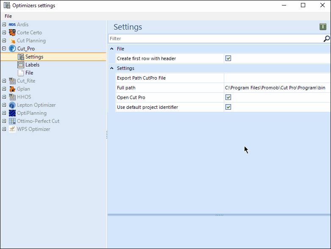The image size is (331, 249).
Task: Click the Gplan icon
Action: click(x=12, y=89)
